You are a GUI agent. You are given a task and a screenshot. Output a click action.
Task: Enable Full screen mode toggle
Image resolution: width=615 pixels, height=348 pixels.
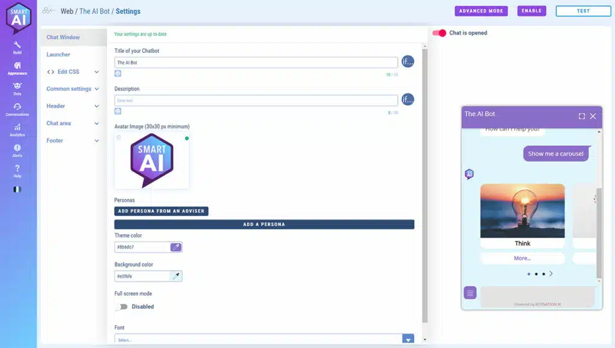point(122,307)
